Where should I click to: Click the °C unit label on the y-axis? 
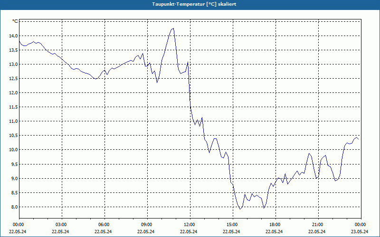pos(15,21)
